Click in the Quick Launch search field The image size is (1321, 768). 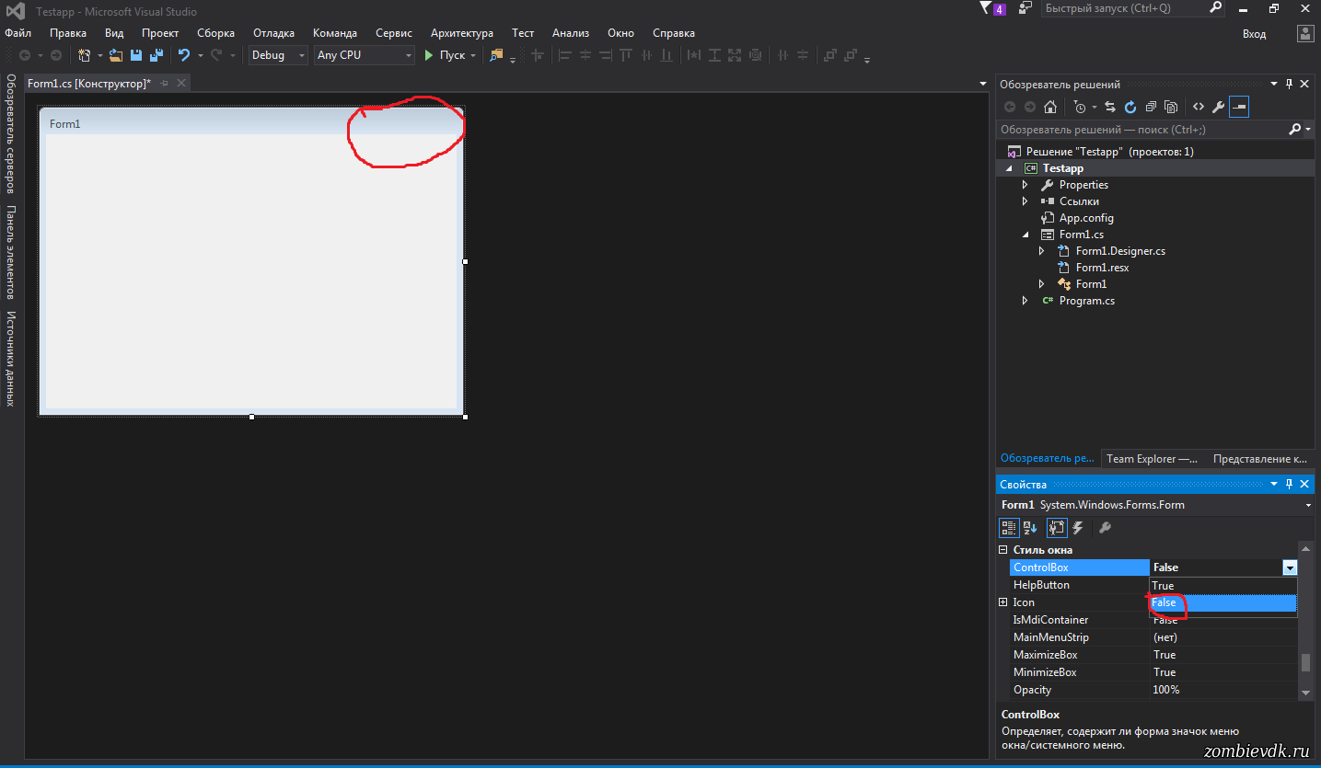(1123, 8)
